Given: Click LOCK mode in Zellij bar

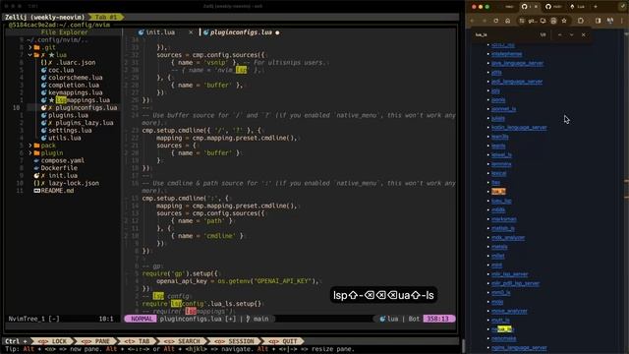Looking at the screenshot, I should [x=53, y=341].
